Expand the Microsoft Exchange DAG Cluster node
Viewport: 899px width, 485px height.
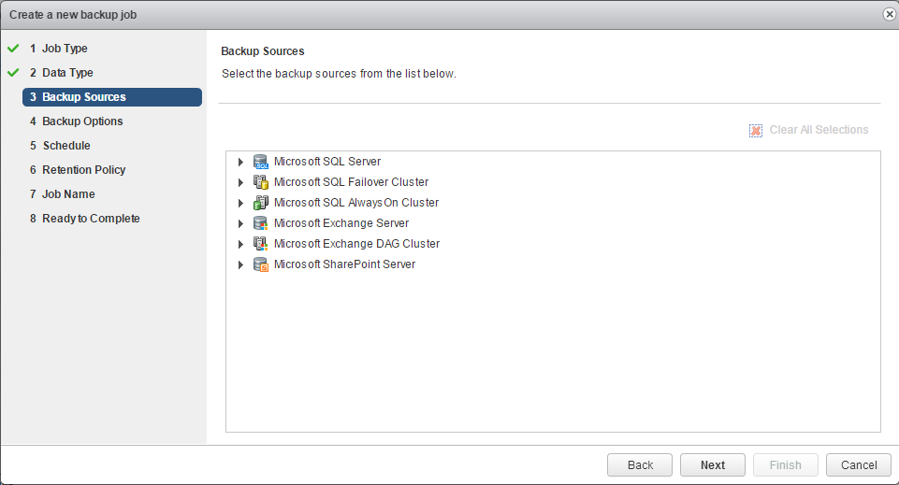240,245
